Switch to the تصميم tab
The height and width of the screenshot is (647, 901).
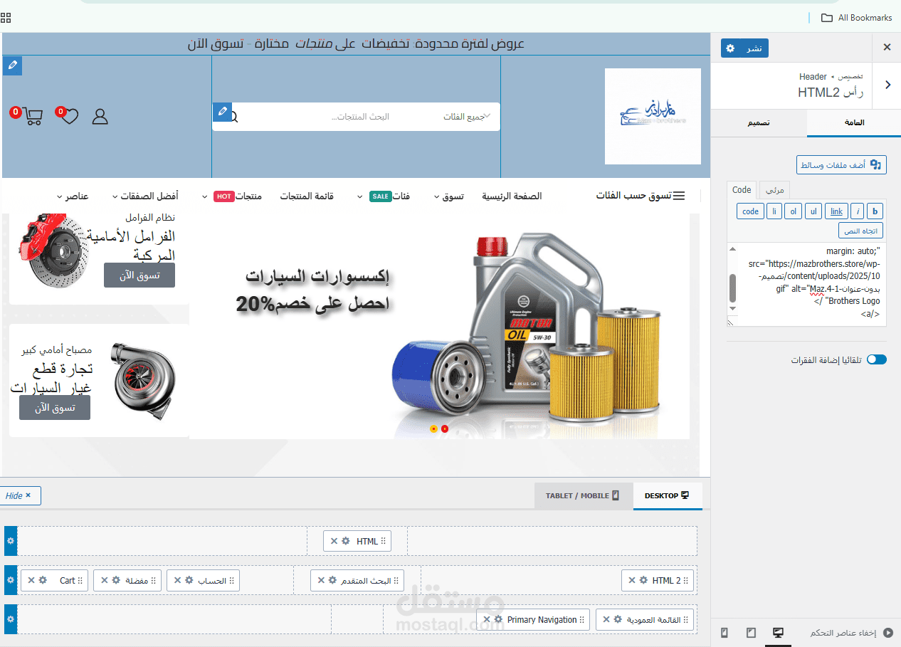click(758, 123)
